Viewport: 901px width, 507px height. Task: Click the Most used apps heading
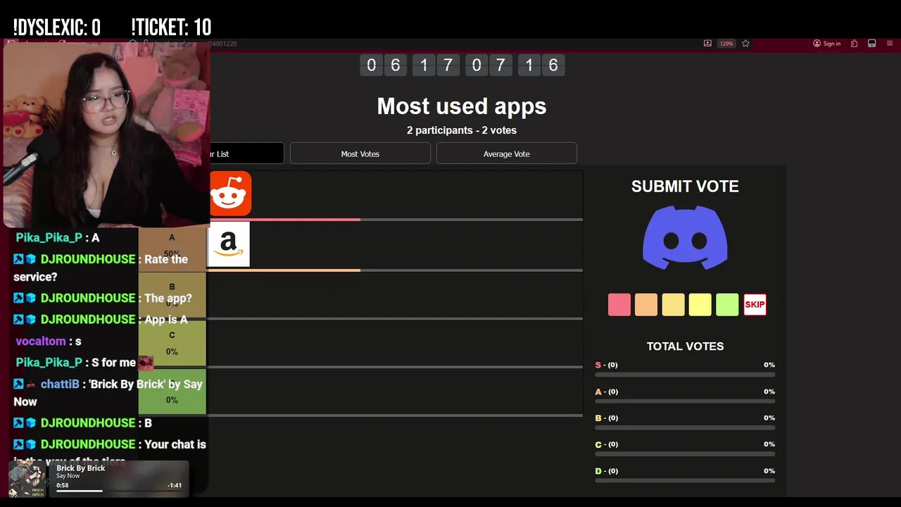pyautogui.click(x=462, y=106)
